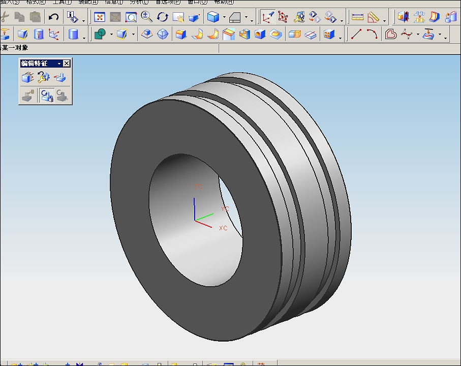Click the Copy icon in top toolbar
This screenshot has width=461, height=366.
pos(20,17)
